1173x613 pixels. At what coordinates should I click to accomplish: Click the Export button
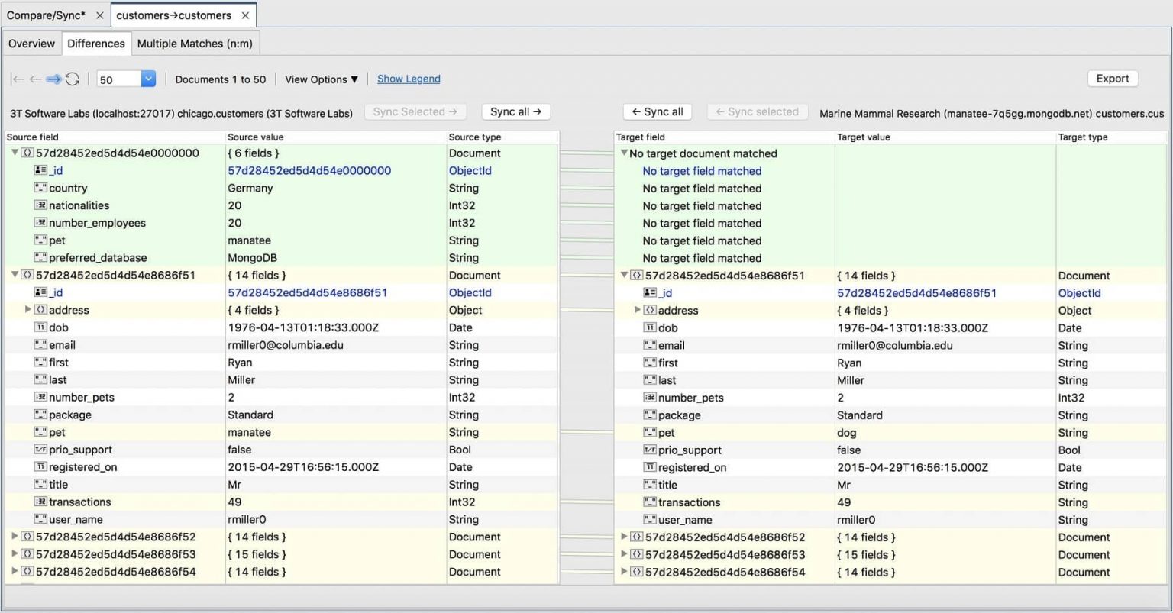1112,78
